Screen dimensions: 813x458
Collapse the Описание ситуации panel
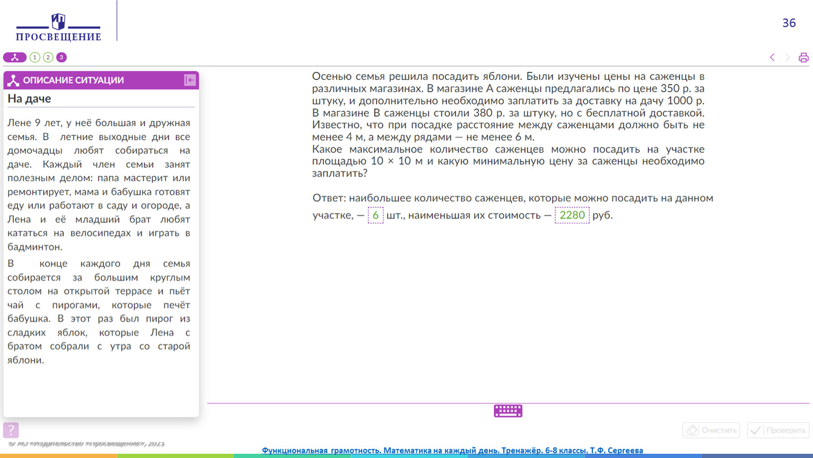click(x=190, y=80)
